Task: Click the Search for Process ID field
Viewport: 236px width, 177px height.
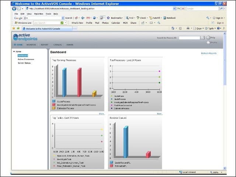Action: point(190,38)
